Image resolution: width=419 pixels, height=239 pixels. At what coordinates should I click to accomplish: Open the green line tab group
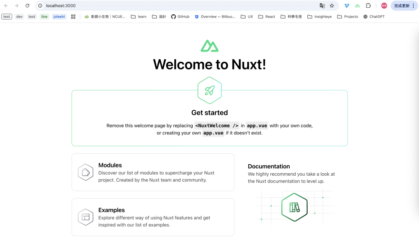(x=44, y=16)
